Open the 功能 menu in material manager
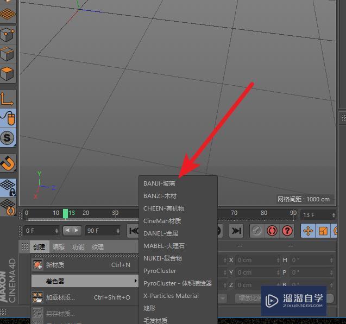The height and width of the screenshot is (324, 346). (x=78, y=247)
